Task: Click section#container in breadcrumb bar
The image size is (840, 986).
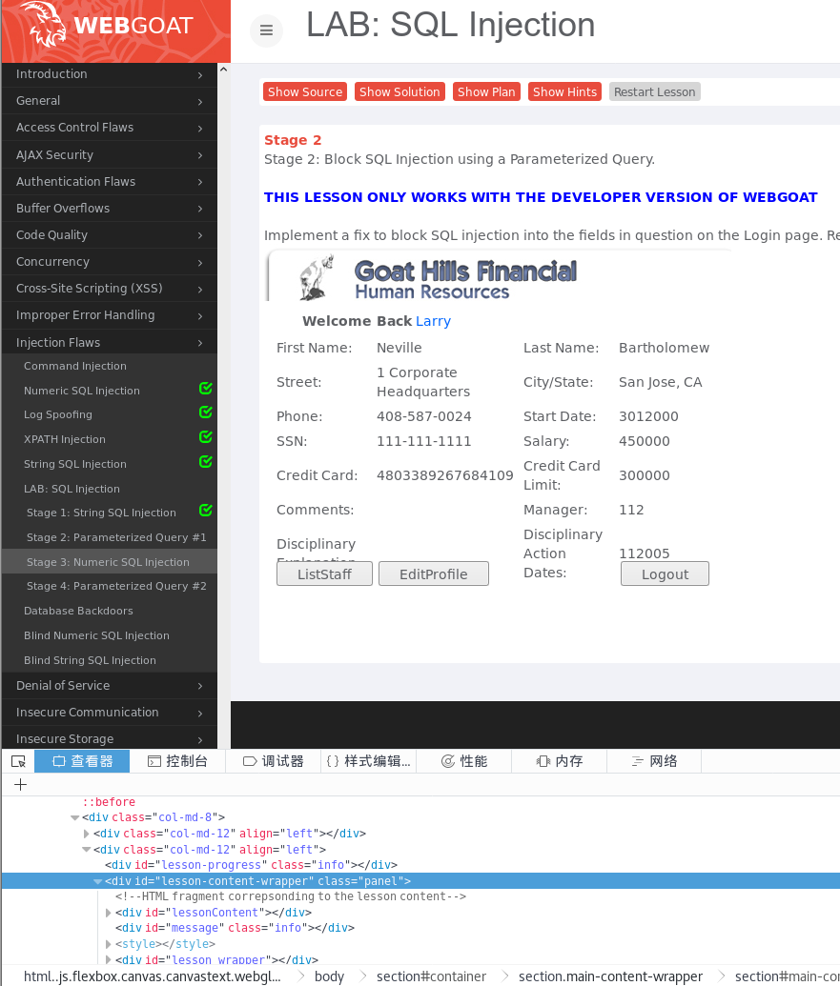Action: 431,976
